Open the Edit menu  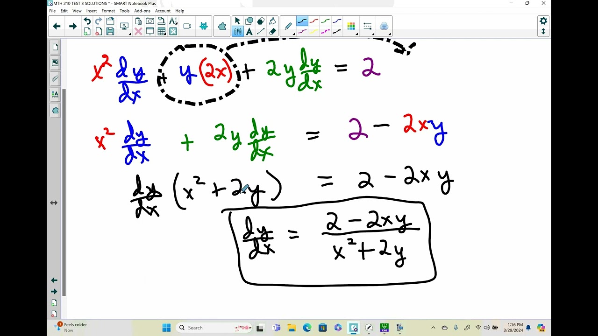click(x=64, y=11)
